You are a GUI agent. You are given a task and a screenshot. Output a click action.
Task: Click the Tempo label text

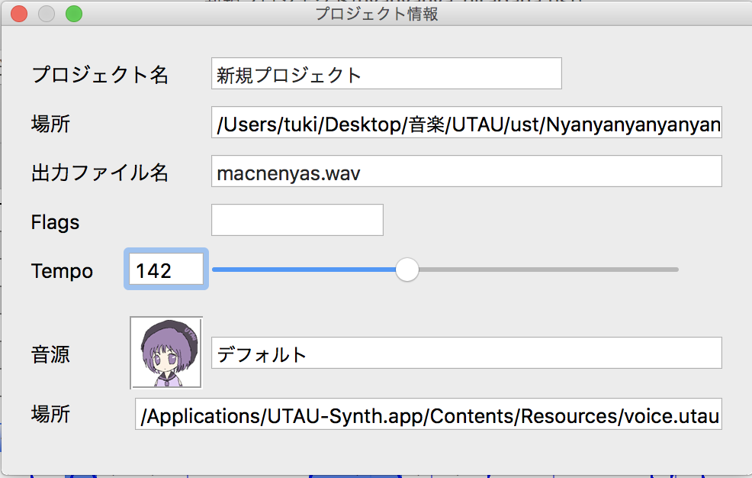[62, 271]
